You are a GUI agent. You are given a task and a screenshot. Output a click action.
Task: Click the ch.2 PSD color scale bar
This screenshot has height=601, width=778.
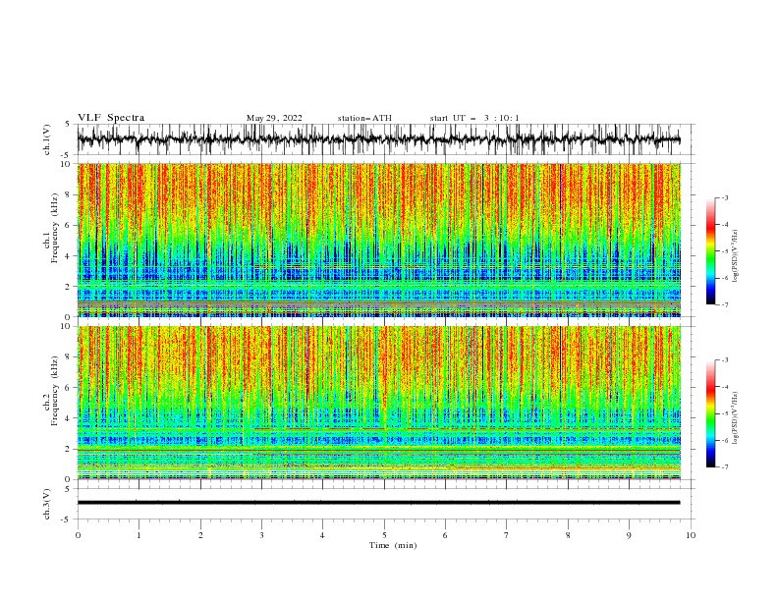[x=710, y=413]
